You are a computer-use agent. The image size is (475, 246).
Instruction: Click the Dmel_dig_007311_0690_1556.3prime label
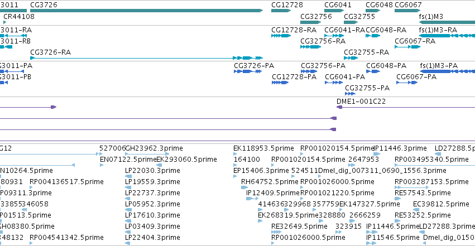pyautogui.click(x=382, y=170)
